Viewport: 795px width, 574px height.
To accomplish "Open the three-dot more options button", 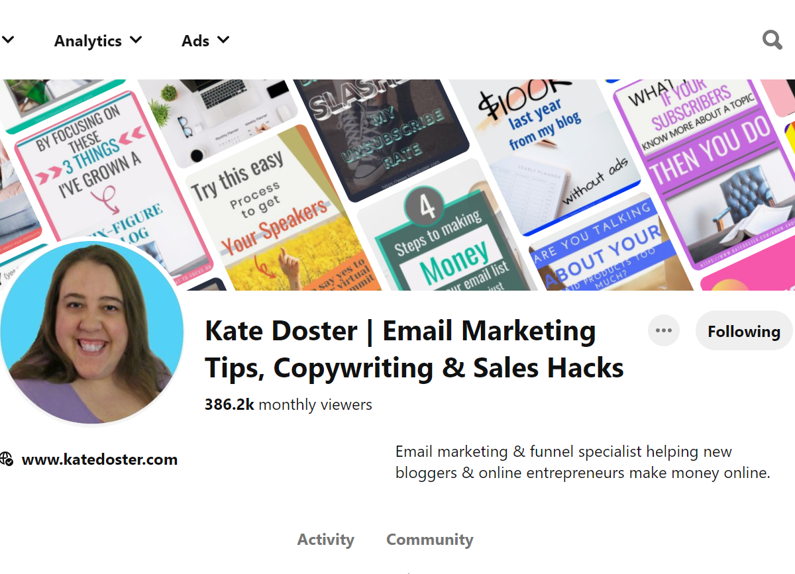I will (664, 330).
